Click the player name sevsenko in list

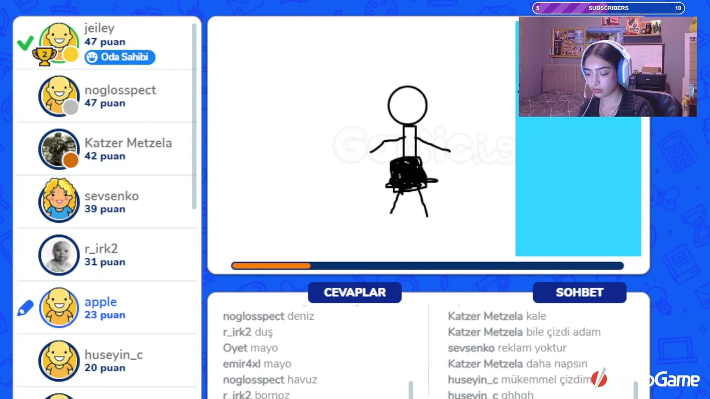tap(111, 196)
